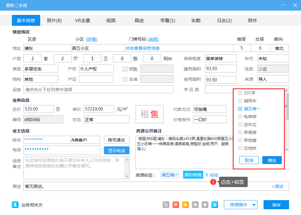Click the 业务相关方 person icon
This screenshot has width=301, height=215.
point(15,205)
